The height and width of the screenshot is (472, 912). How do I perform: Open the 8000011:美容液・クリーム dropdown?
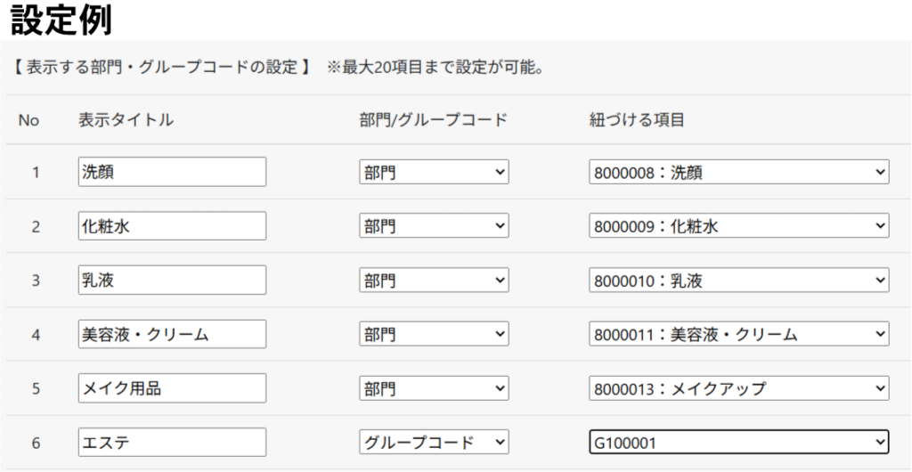(738, 334)
